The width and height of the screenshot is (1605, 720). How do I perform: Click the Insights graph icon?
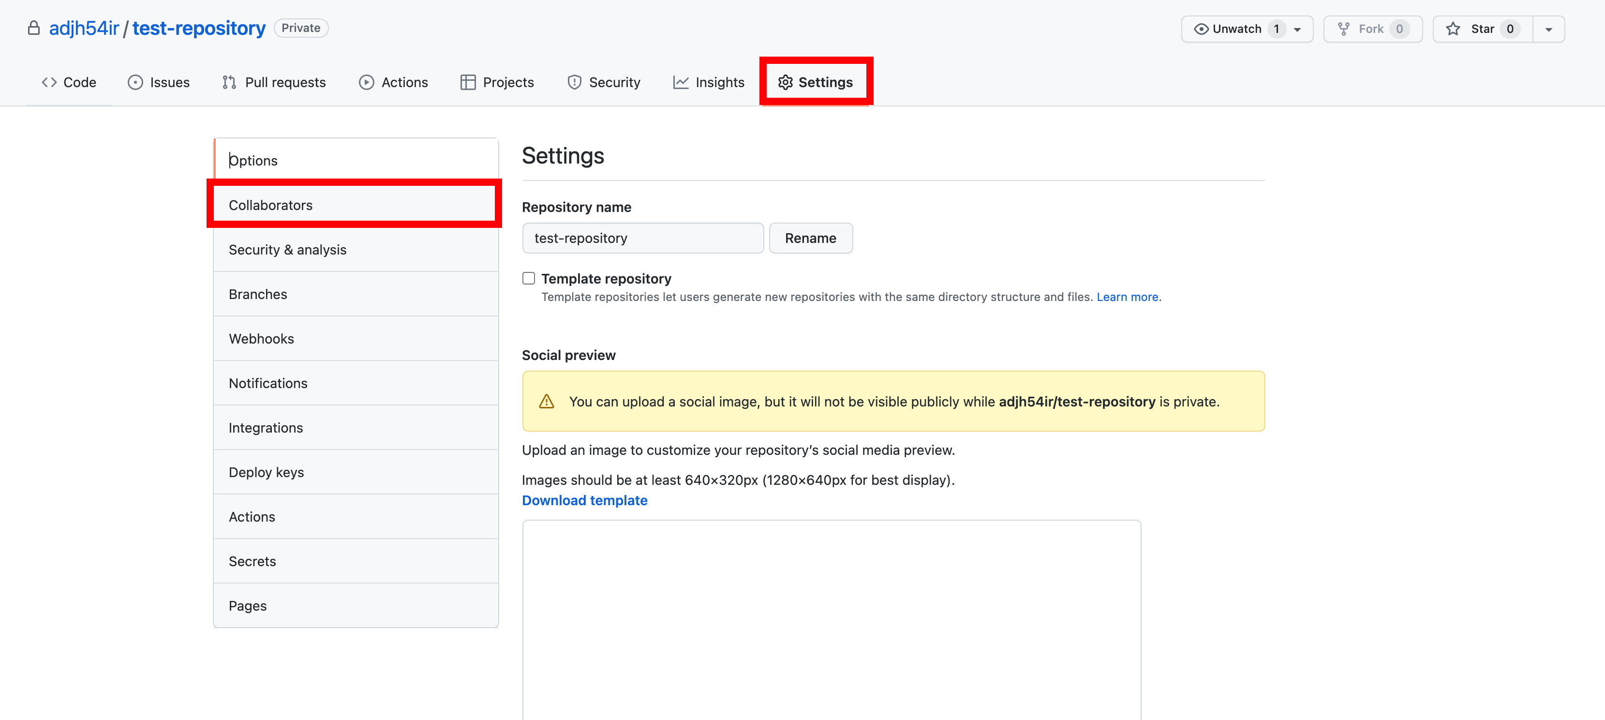tap(681, 82)
